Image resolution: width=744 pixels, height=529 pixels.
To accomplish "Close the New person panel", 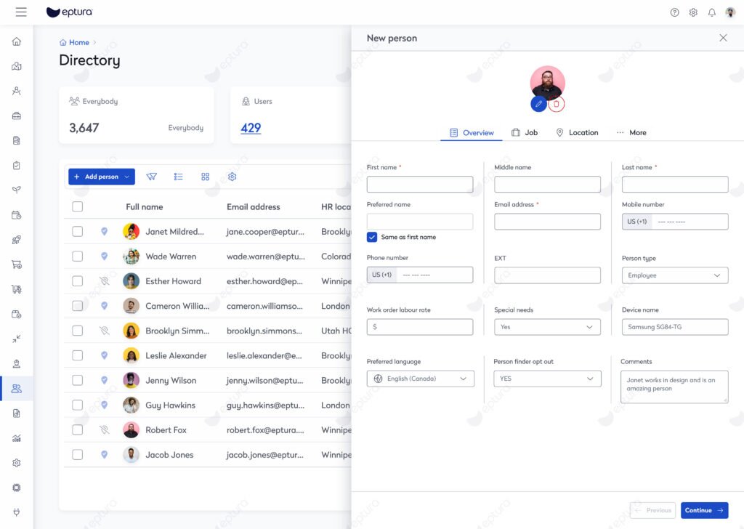I will point(723,38).
